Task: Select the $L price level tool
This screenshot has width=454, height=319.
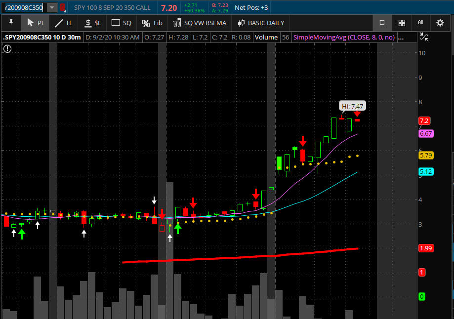Action: tap(93, 23)
